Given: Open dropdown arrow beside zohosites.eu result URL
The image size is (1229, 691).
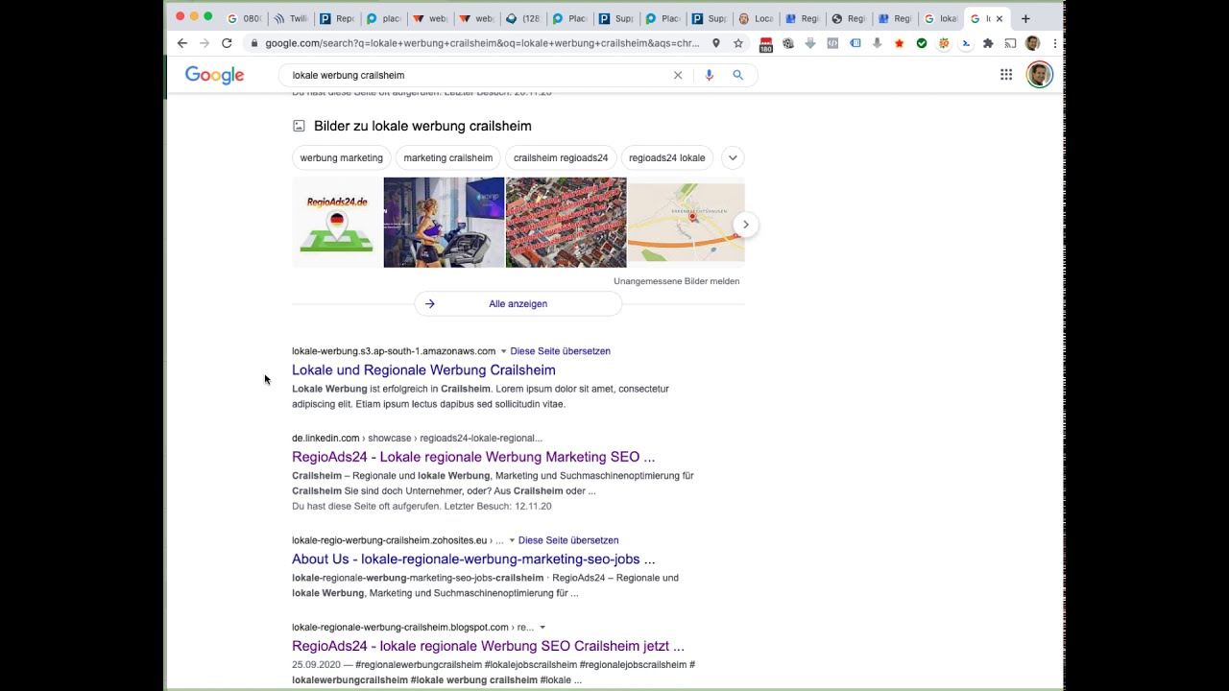Looking at the screenshot, I should [x=512, y=540].
